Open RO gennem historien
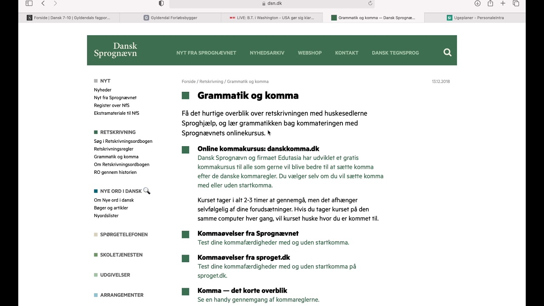544x306 pixels. [x=115, y=172]
